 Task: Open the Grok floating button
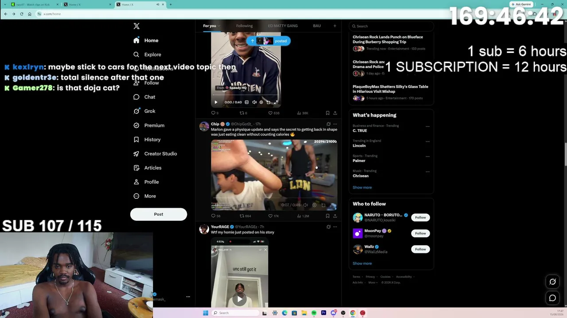[552, 282]
